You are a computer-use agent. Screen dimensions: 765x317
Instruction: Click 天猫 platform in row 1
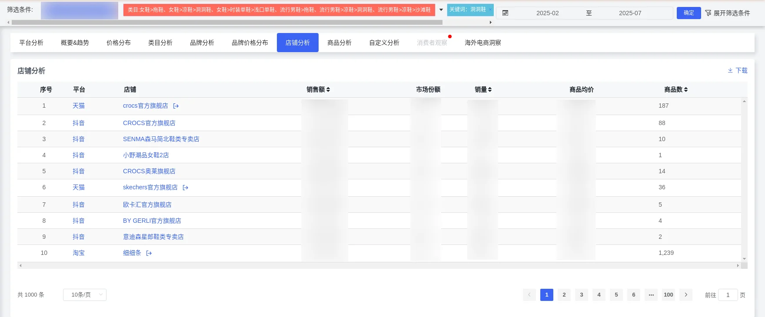(79, 106)
